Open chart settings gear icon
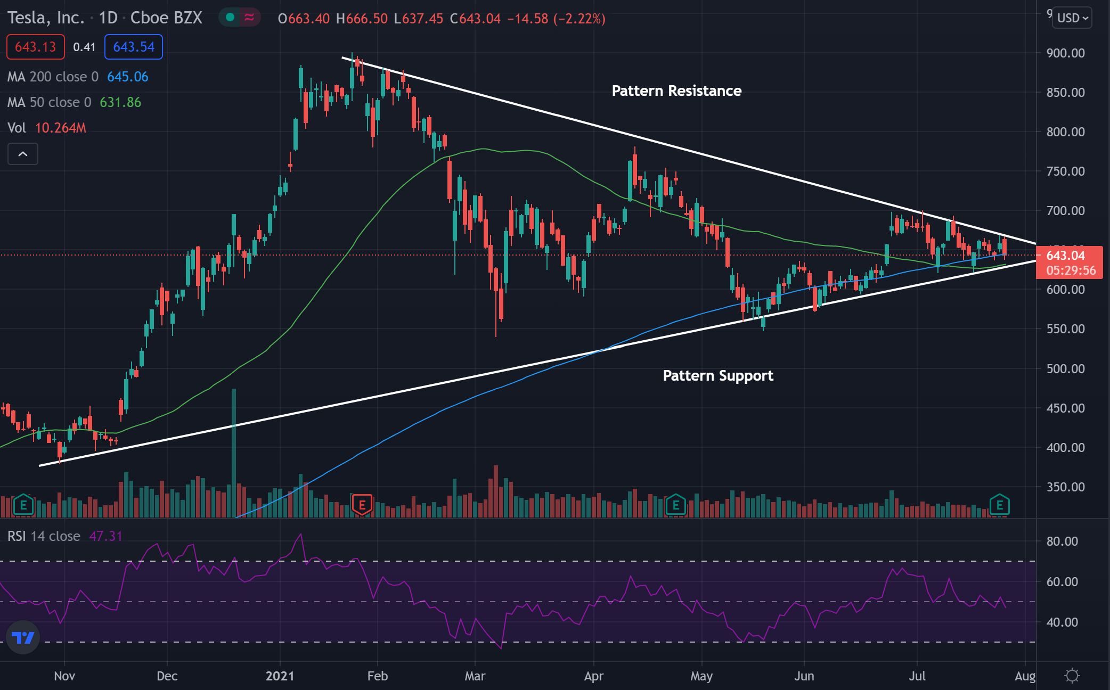Image resolution: width=1110 pixels, height=690 pixels. (1072, 676)
